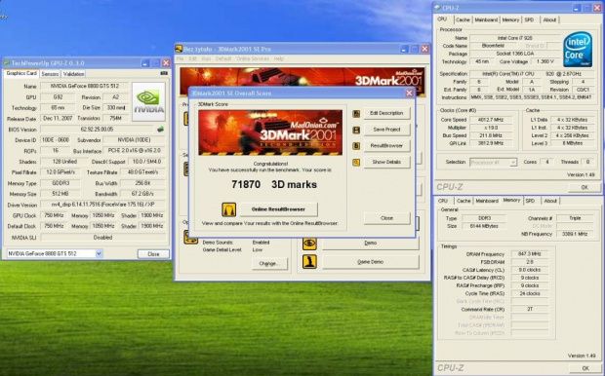Image resolution: width=605 pixels, height=376 pixels.
Task: Click the Intel Core i7 920 name field
Action: pyautogui.click(x=514, y=38)
